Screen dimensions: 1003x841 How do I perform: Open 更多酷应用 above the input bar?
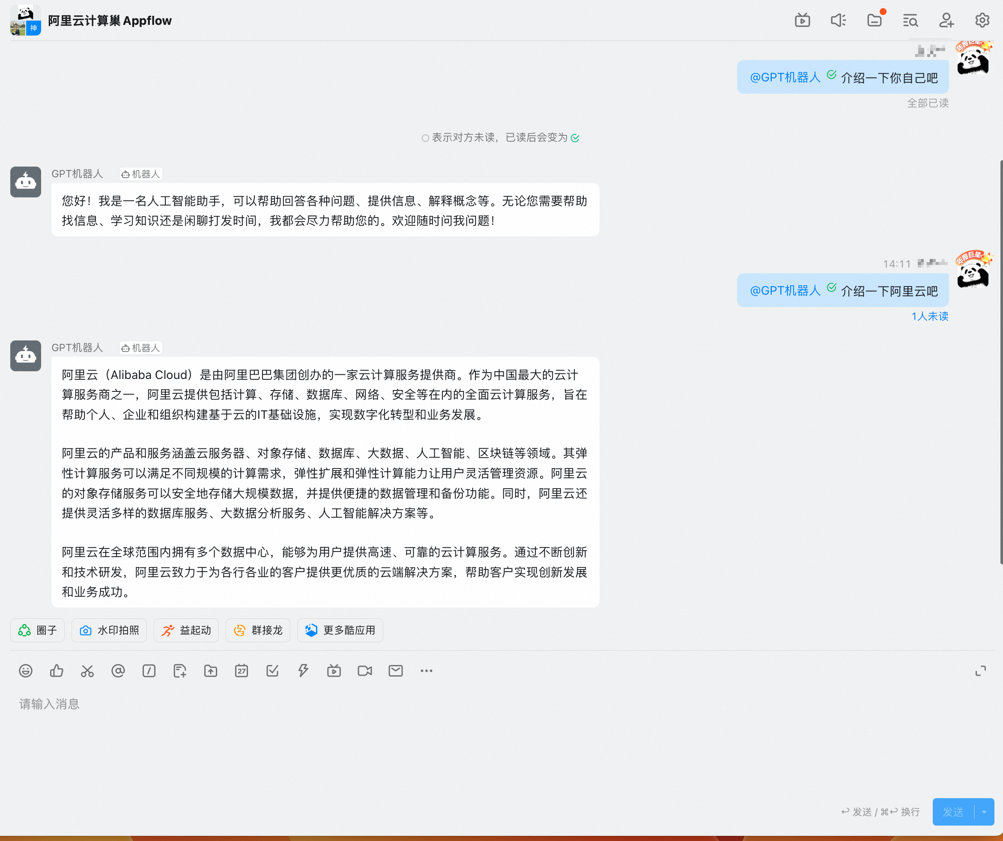tap(340, 630)
